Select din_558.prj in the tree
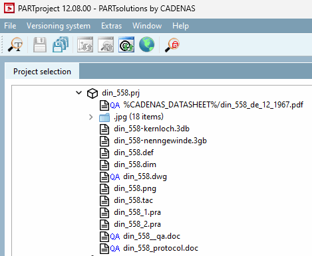312x256 pixels. click(x=120, y=93)
